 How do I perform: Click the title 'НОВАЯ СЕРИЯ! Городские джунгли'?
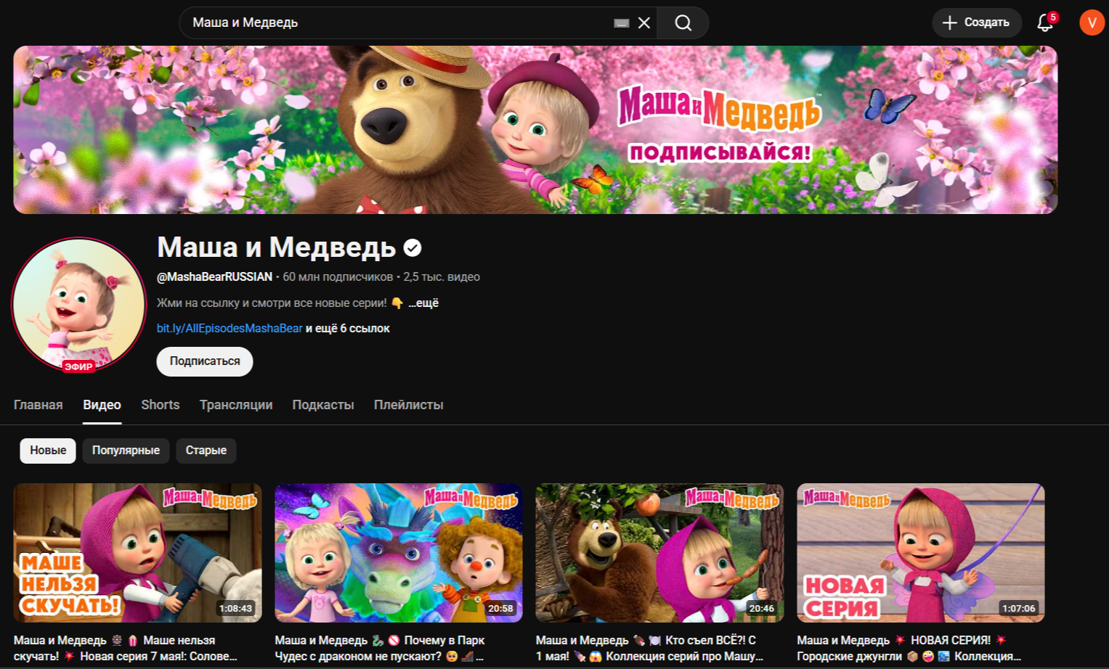[x=909, y=648]
